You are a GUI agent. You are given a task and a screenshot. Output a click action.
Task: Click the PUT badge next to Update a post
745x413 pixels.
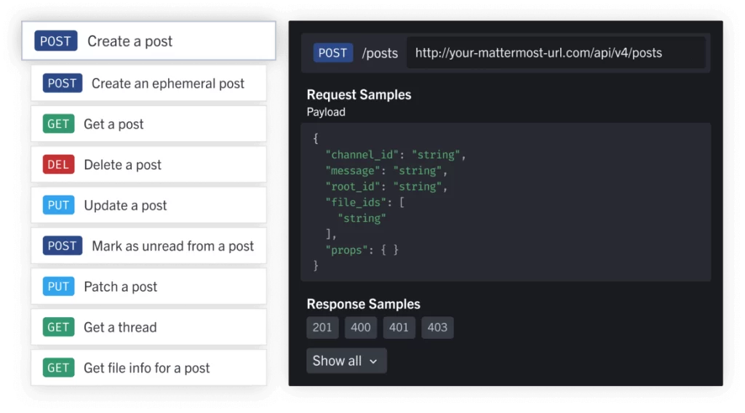58,205
